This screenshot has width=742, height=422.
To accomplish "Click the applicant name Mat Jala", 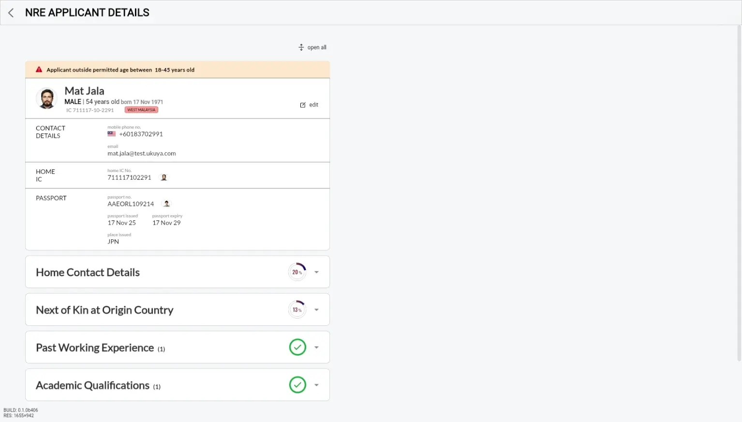I will pos(85,91).
